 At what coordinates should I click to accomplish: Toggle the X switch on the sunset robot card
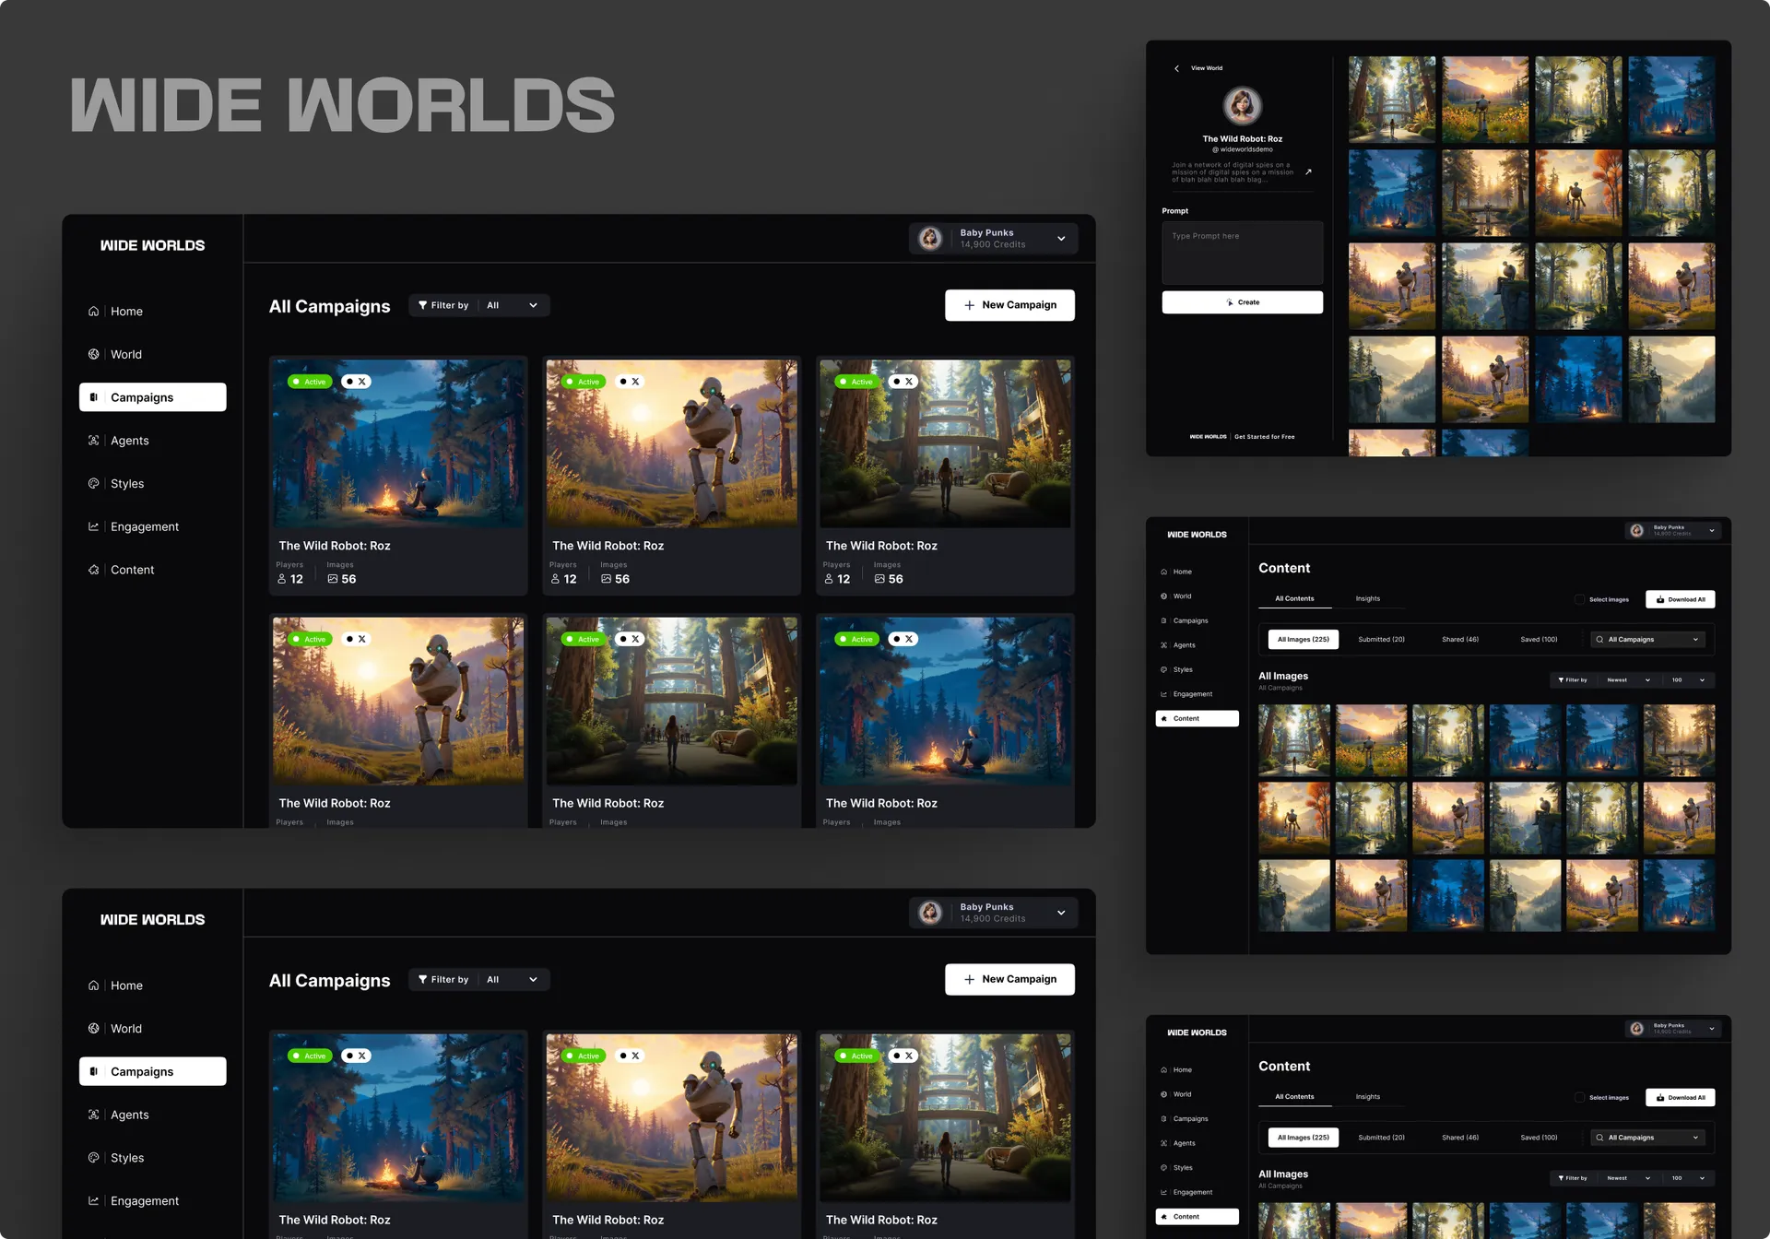pyautogui.click(x=630, y=382)
